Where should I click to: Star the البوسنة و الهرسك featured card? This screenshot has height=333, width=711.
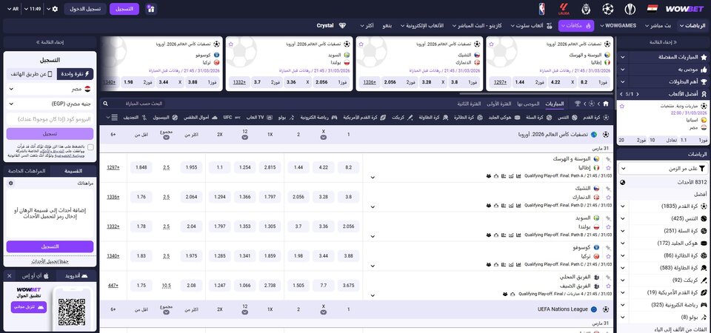coord(492,44)
